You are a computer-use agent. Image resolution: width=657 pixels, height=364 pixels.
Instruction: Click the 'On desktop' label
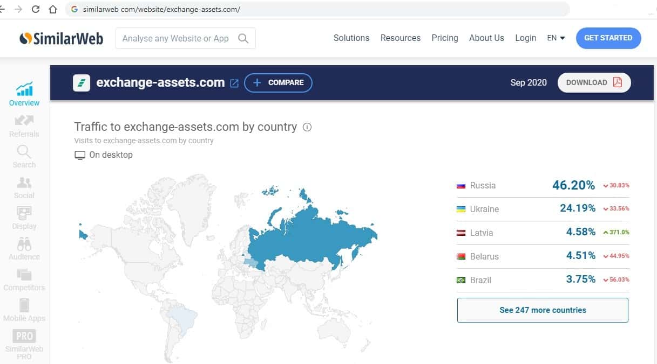[111, 155]
